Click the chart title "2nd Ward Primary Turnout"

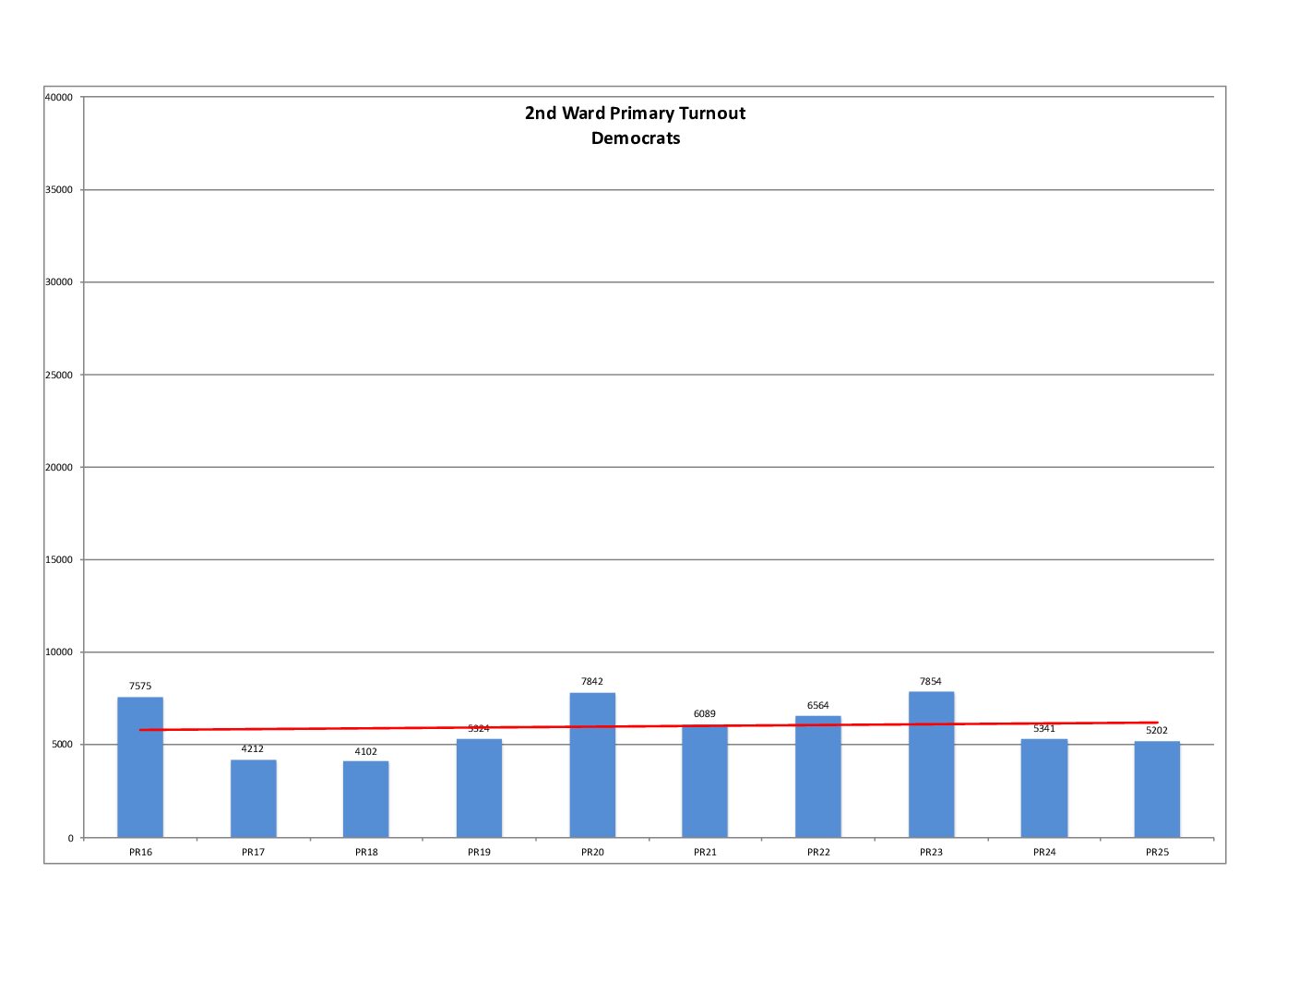point(635,114)
